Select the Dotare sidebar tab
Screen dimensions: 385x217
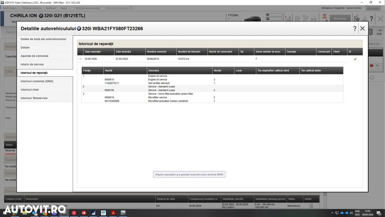click(x=45, y=47)
